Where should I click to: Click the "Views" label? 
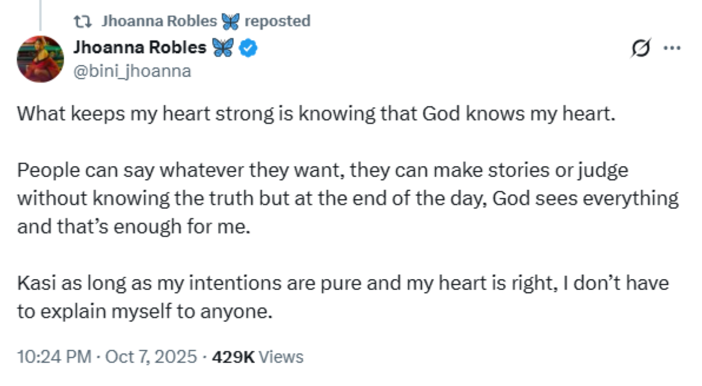tap(281, 357)
